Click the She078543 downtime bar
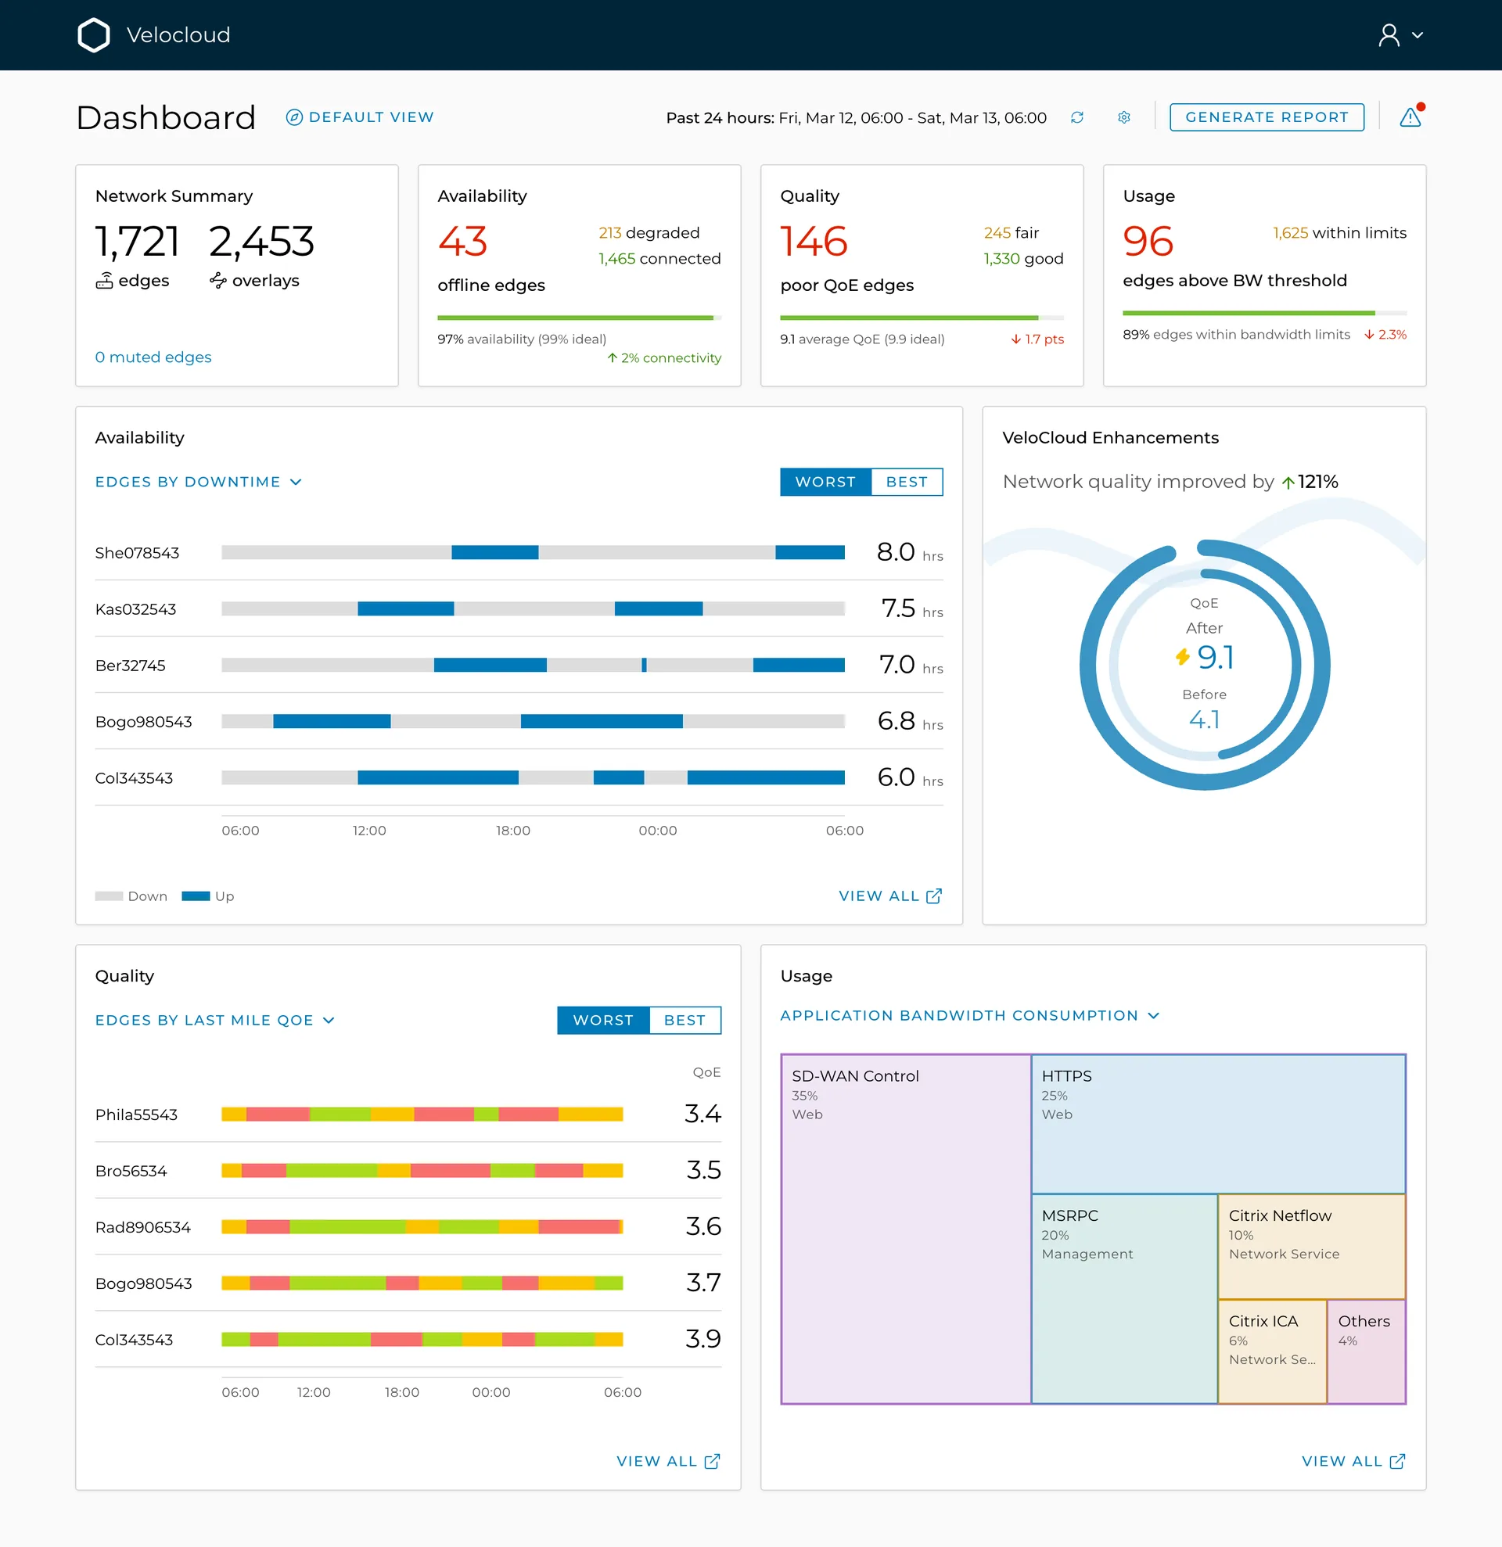This screenshot has height=1547, width=1502. point(533,552)
